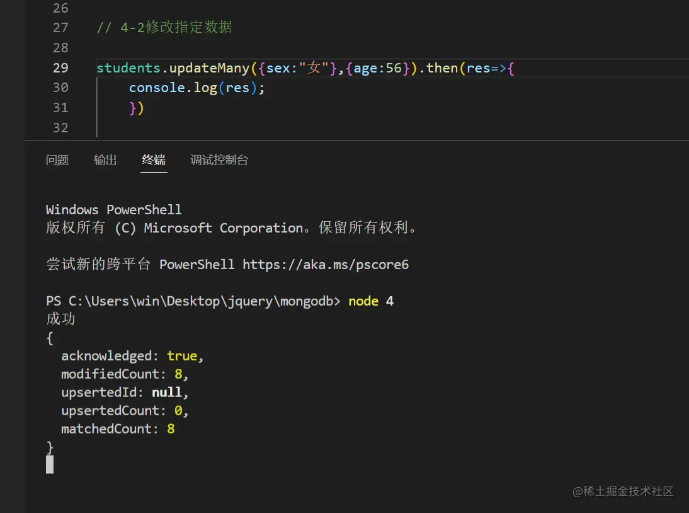This screenshot has height=513, width=689.
Task: Click the 成功 output text in terminal
Action: (x=60, y=319)
